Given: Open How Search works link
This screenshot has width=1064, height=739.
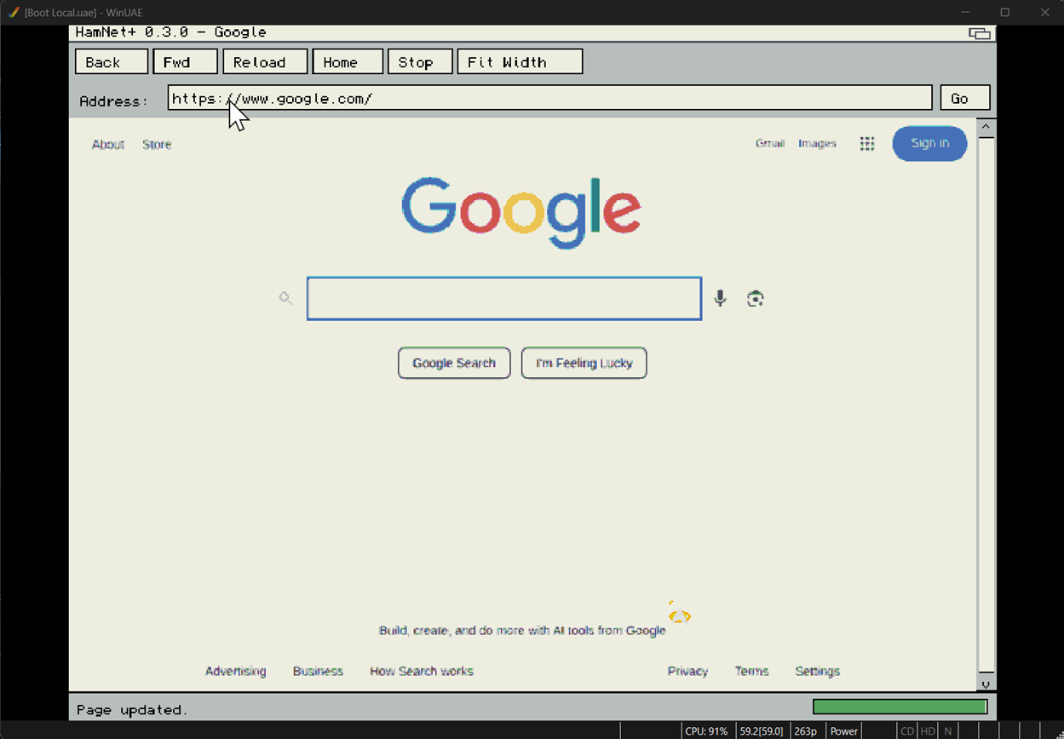Looking at the screenshot, I should (x=422, y=671).
